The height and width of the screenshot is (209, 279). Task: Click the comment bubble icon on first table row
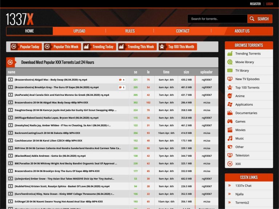[120, 80]
